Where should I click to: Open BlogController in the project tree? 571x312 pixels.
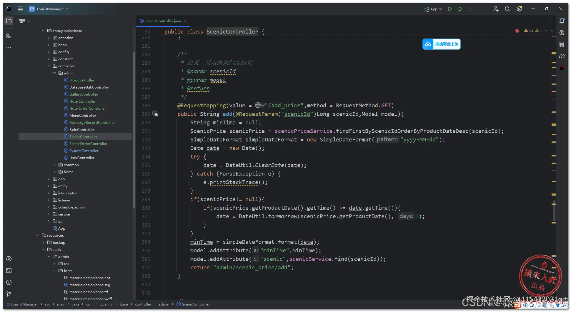tap(82, 80)
